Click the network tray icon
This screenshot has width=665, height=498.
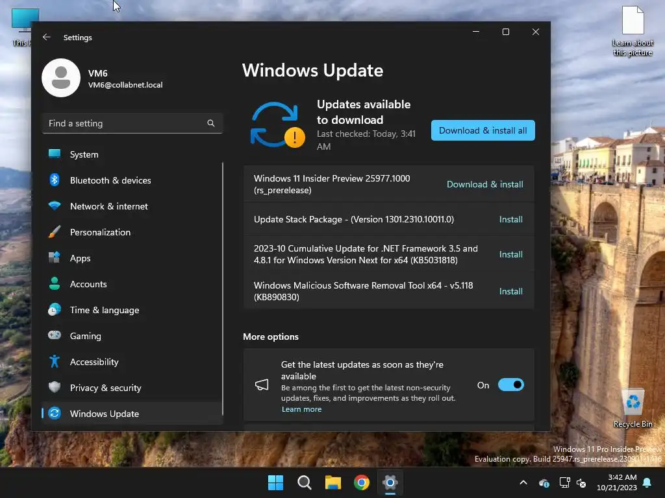tap(564, 482)
